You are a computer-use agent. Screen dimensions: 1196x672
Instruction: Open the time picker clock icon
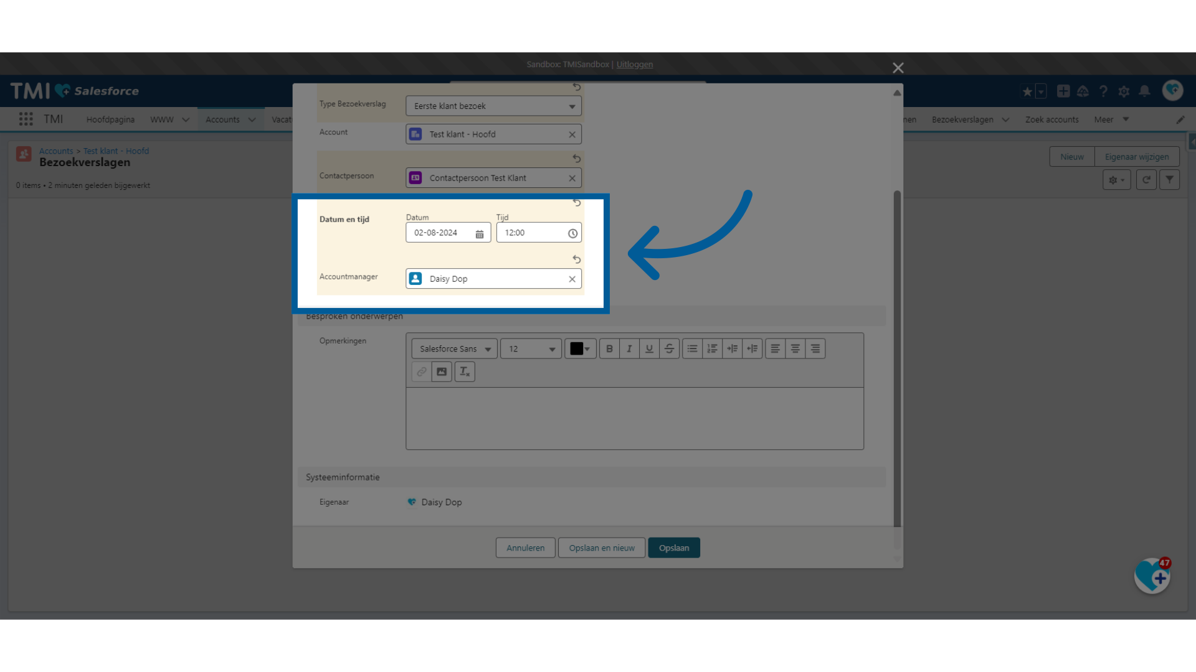(x=572, y=233)
